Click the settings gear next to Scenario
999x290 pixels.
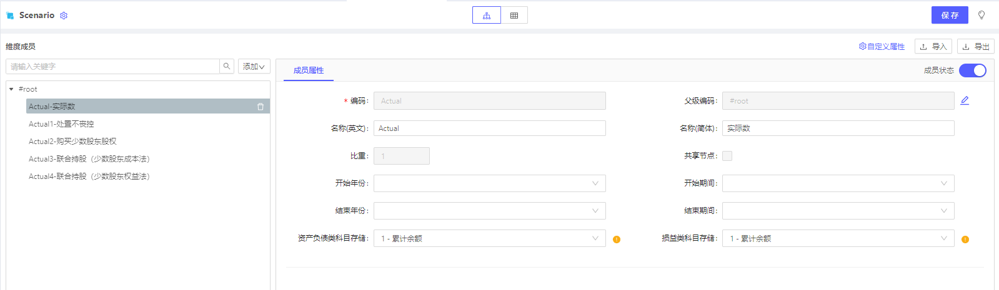[64, 16]
